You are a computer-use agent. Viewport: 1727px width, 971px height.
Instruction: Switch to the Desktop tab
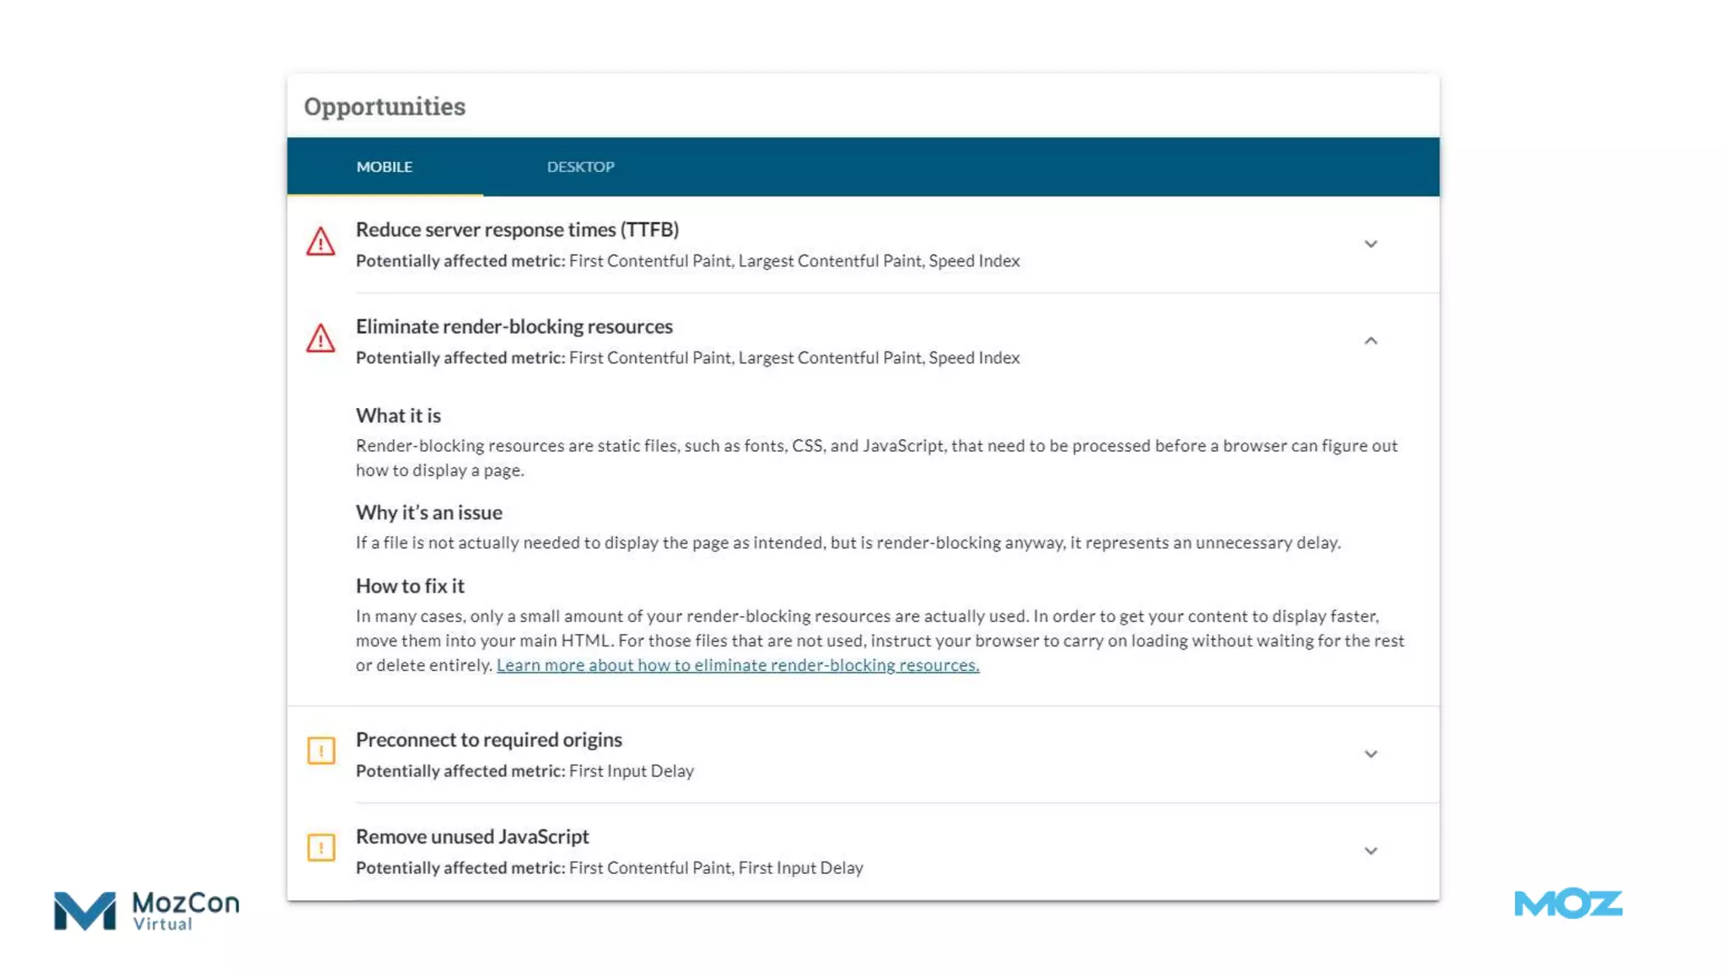click(x=580, y=167)
